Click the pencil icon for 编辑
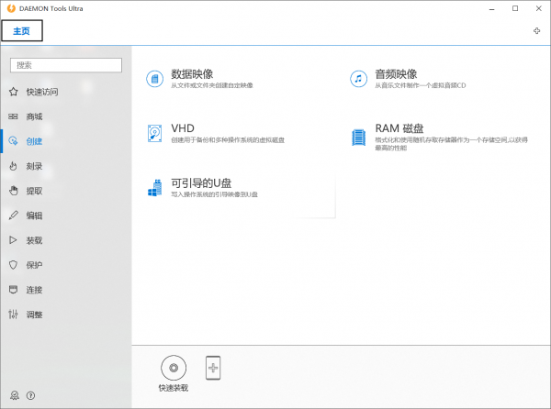This screenshot has height=409, width=551. pos(14,216)
